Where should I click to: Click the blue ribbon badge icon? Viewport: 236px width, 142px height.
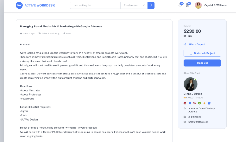click(190, 103)
